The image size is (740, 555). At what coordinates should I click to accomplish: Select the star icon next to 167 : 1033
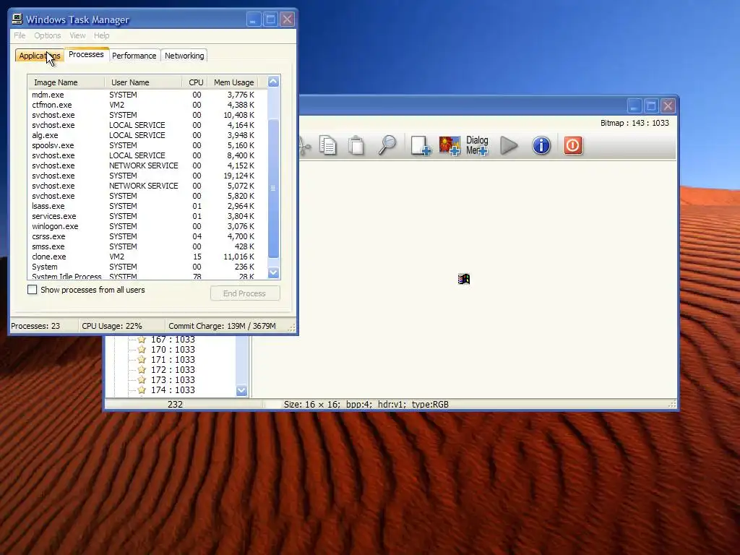[x=142, y=340]
